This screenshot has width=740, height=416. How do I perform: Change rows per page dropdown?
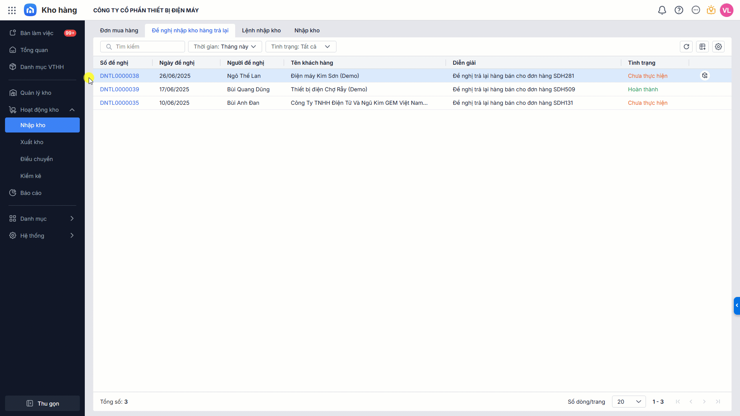pyautogui.click(x=629, y=402)
